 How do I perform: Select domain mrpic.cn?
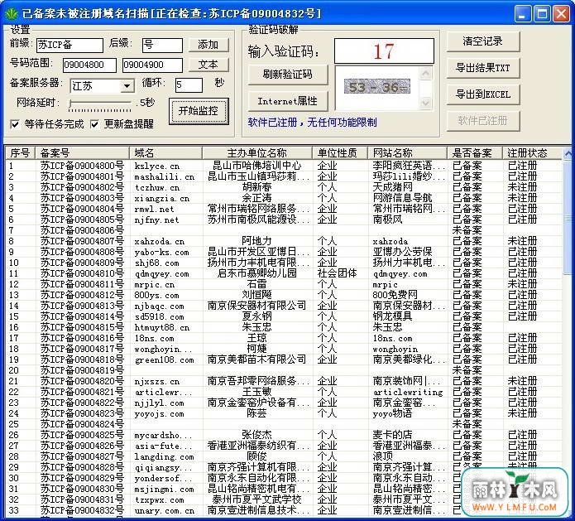click(x=155, y=285)
